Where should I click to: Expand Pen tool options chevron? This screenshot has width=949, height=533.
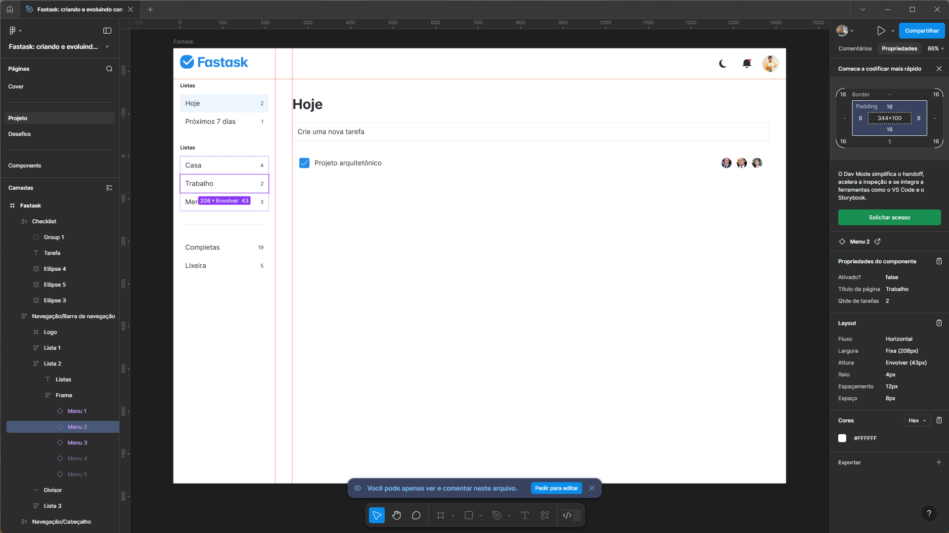509,515
